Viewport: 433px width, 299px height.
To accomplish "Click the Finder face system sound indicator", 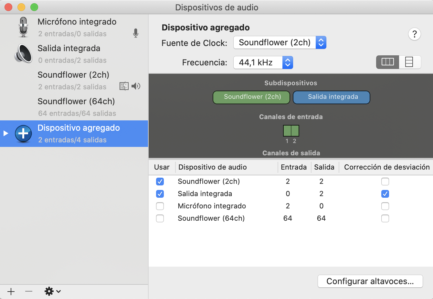I will pos(124,86).
